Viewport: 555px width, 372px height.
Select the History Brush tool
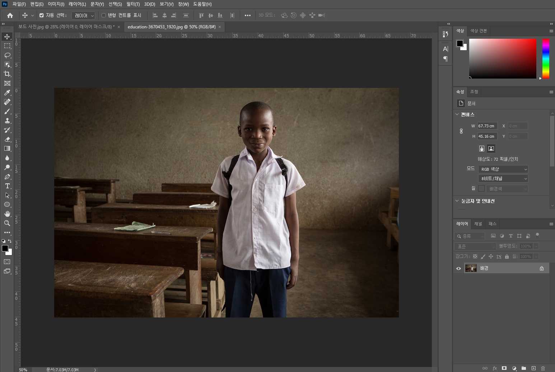click(x=7, y=130)
